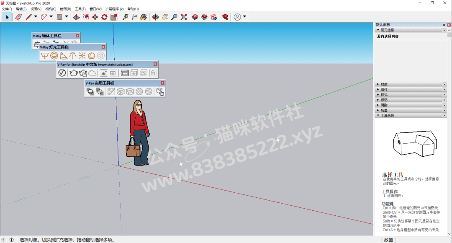Activate the Rotate tool

coord(104,17)
